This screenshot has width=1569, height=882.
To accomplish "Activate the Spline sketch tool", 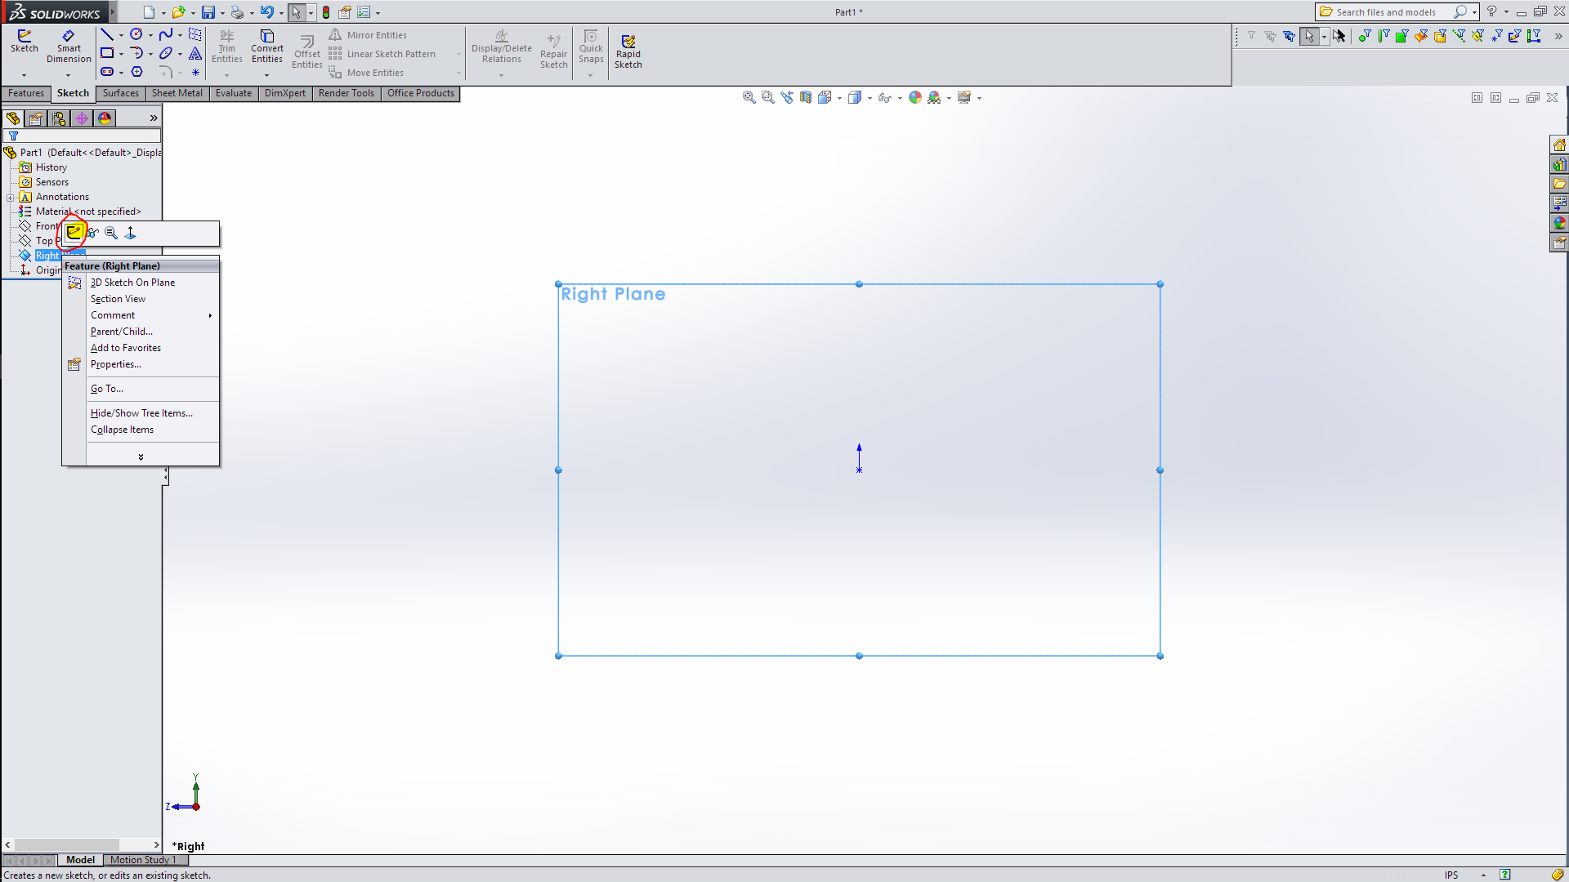I will pyautogui.click(x=165, y=34).
